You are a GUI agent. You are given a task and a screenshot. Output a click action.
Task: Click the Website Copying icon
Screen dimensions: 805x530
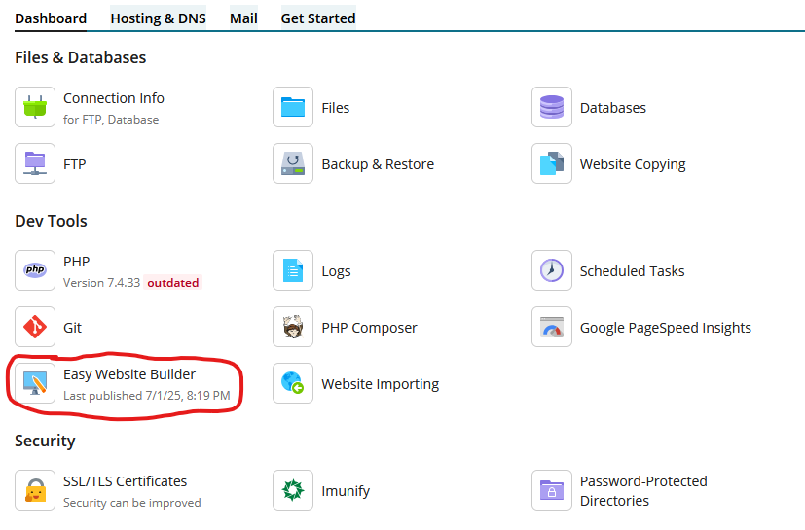pos(551,163)
